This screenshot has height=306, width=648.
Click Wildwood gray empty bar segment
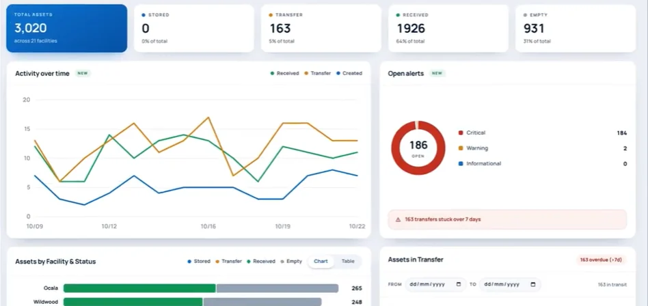point(262,302)
